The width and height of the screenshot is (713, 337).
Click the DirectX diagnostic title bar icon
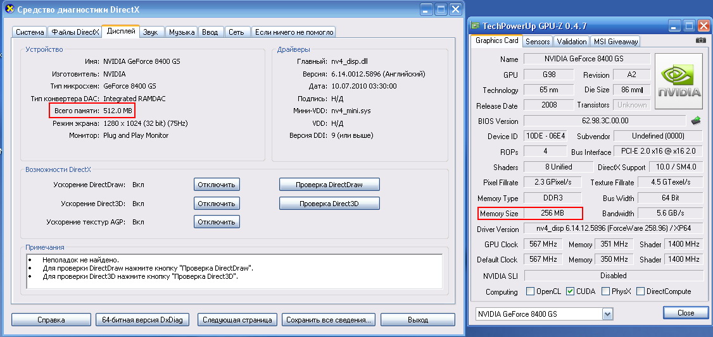coord(8,9)
